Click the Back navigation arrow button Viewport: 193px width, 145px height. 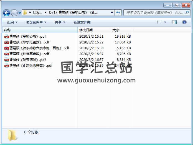pyautogui.click(x=6, y=13)
